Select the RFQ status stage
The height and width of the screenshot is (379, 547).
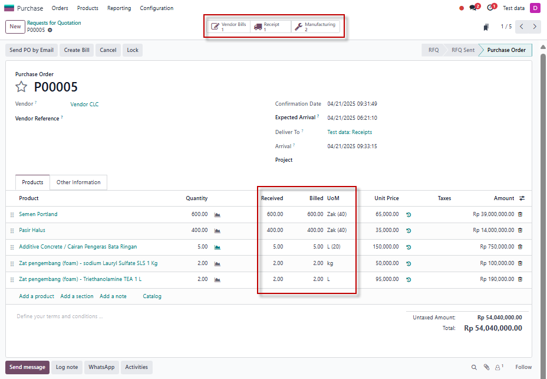(434, 50)
